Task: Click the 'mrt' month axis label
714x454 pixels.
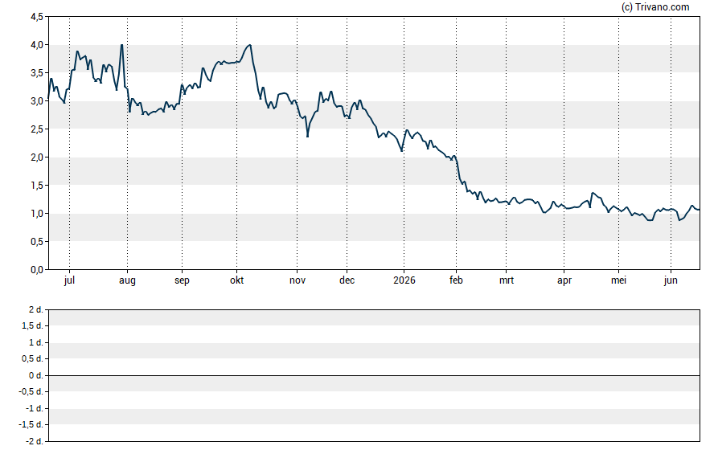Action: [507, 280]
